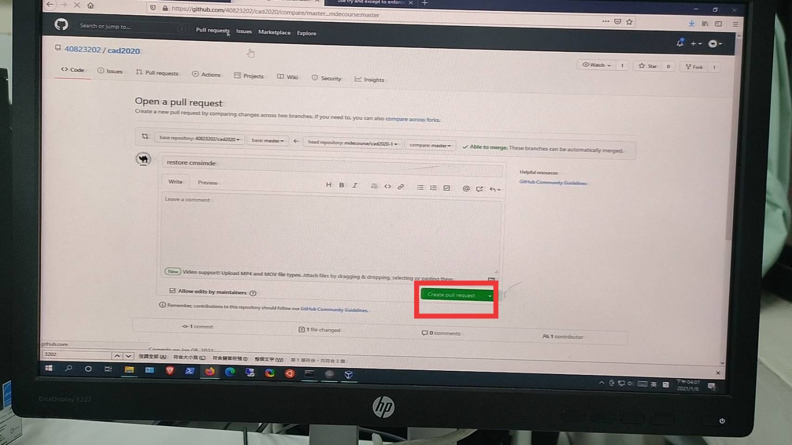Open the Security tab
This screenshot has width=792, height=445.
[326, 78]
